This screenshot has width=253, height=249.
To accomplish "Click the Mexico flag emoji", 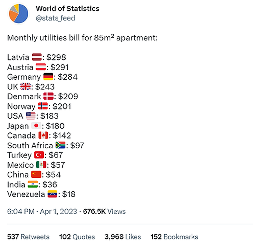I will [x=41, y=165].
